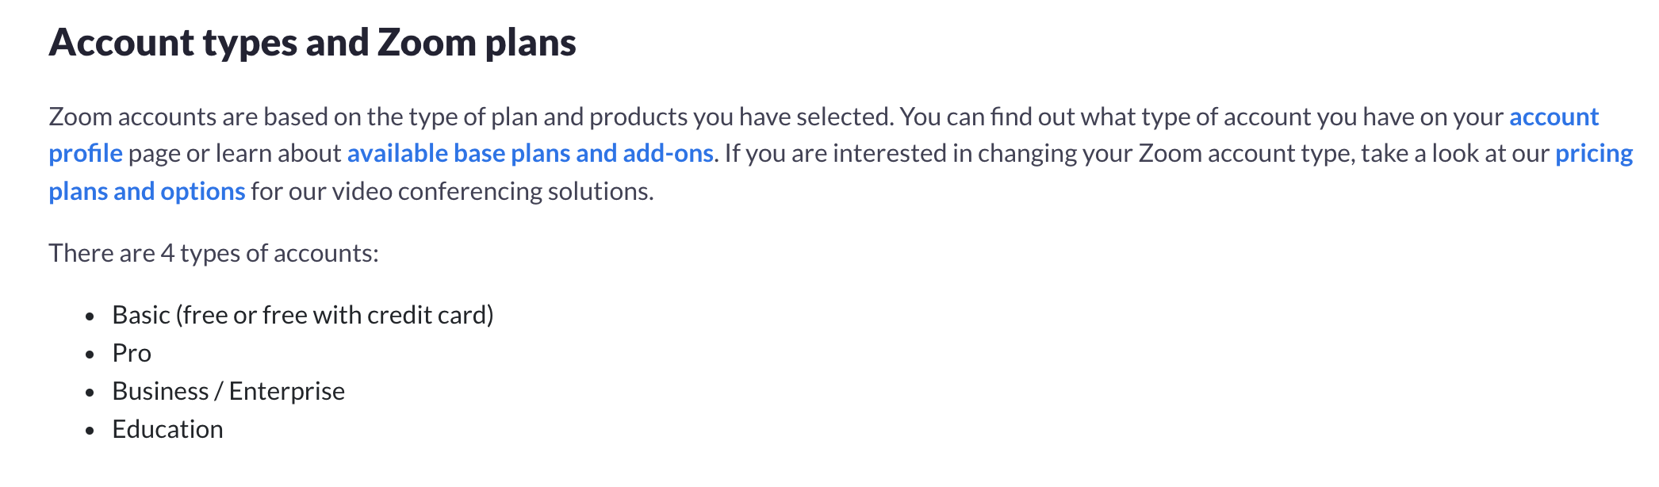
Task: Click the word "account" in the account profile link
Action: click(1554, 117)
